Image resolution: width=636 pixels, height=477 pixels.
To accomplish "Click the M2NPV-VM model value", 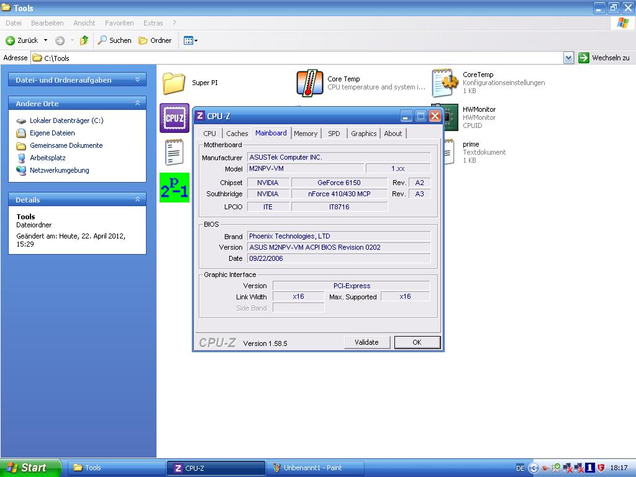I will pos(306,168).
